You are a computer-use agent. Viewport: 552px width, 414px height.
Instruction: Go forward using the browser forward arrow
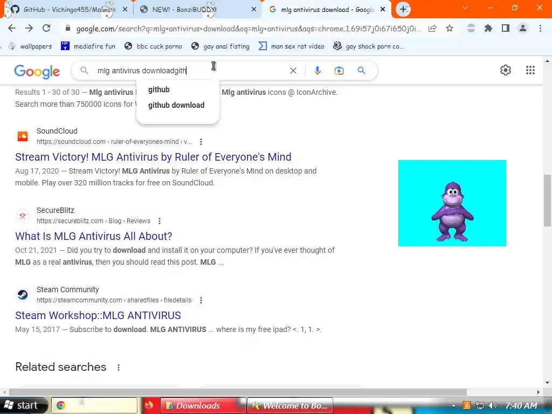[x=29, y=29]
